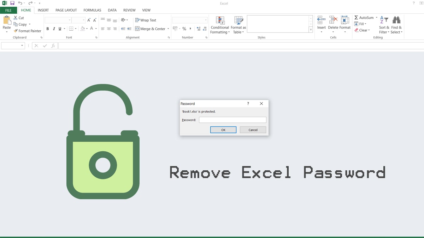Expand the Copy dropdown arrow

click(30, 24)
